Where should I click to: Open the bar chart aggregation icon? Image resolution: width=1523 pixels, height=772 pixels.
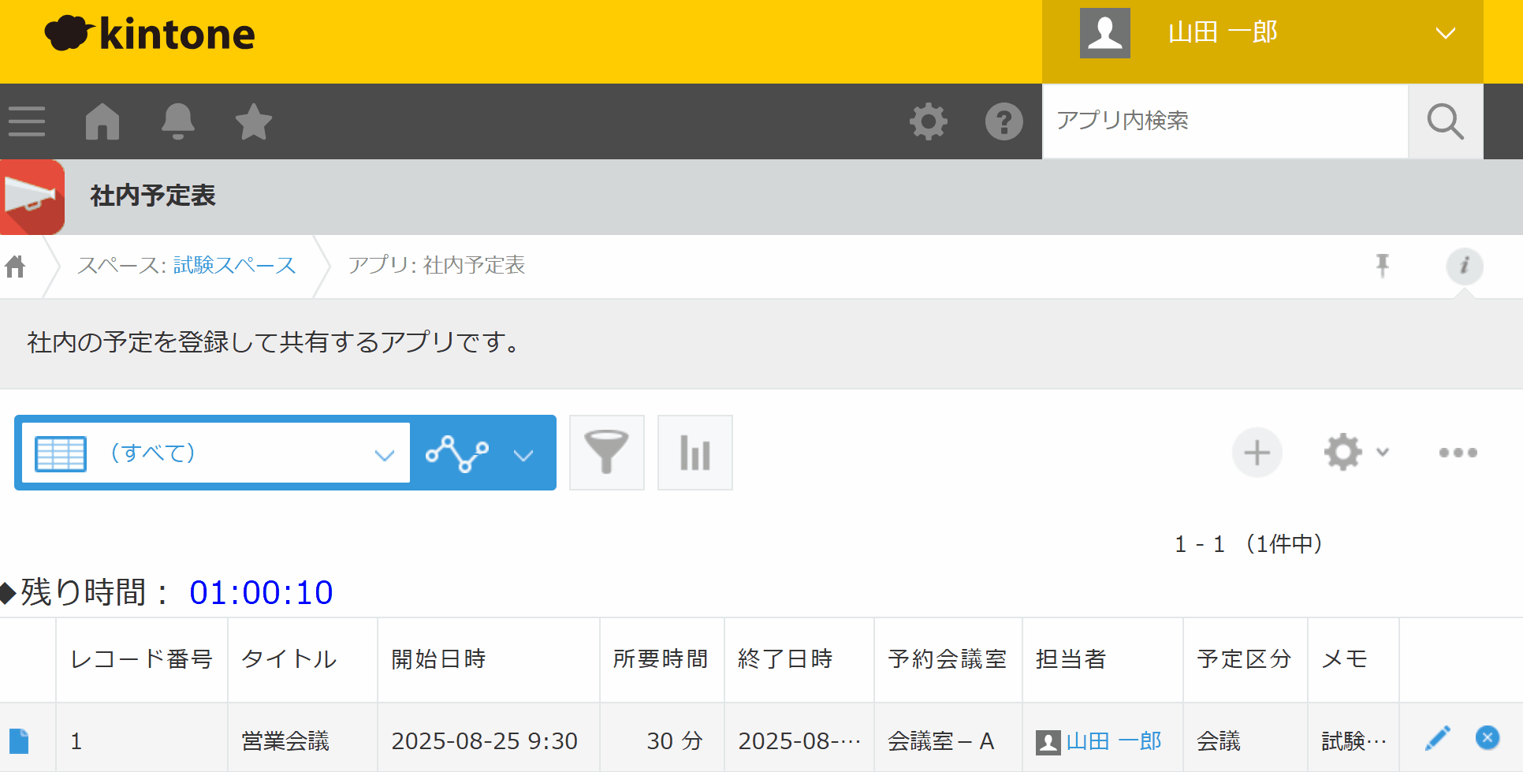coord(694,453)
